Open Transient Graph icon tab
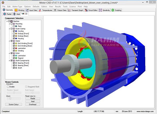 coord(69,10)
